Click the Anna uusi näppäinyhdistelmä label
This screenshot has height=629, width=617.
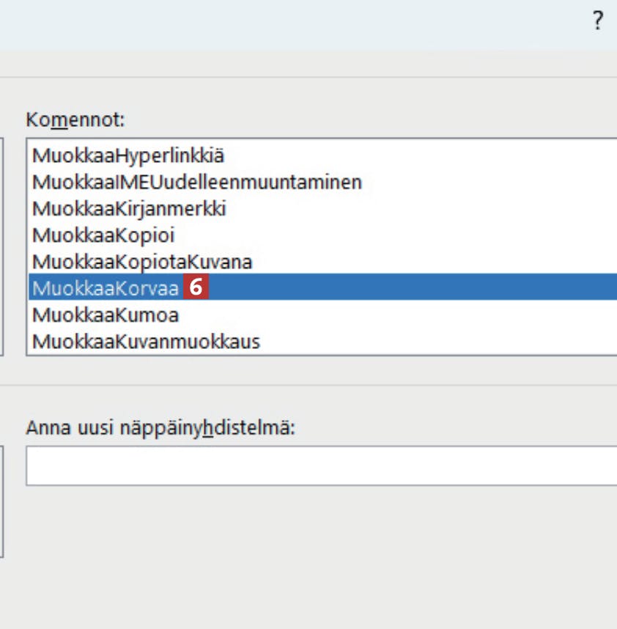pyautogui.click(x=160, y=428)
